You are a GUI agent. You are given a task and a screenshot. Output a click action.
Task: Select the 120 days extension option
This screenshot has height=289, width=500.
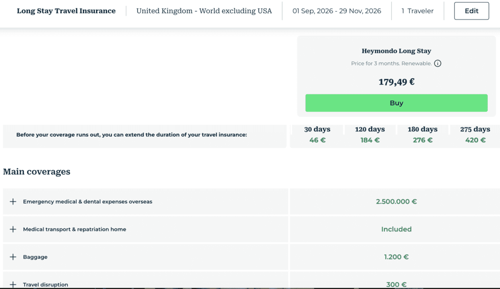[x=370, y=135]
